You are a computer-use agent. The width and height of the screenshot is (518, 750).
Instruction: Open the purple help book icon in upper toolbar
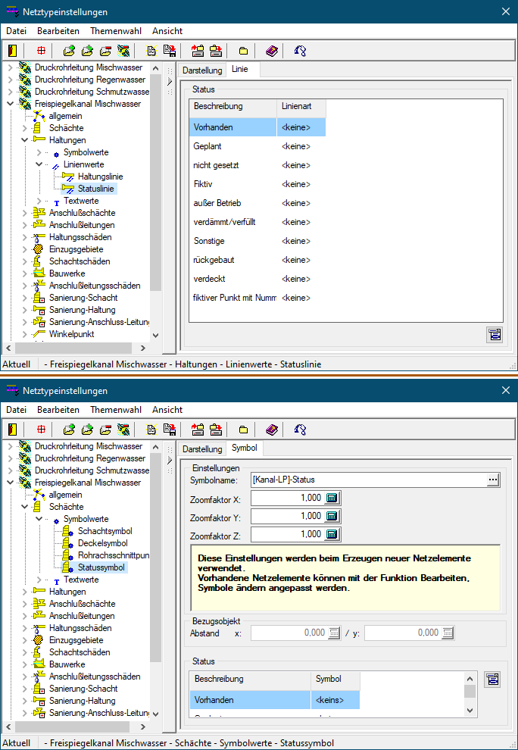coord(272,51)
